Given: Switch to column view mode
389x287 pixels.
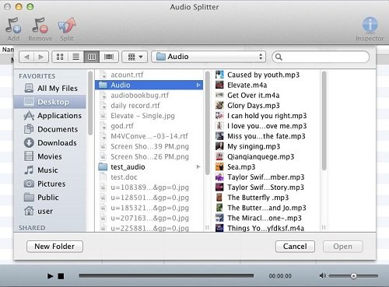Looking at the screenshot, I should [x=92, y=57].
